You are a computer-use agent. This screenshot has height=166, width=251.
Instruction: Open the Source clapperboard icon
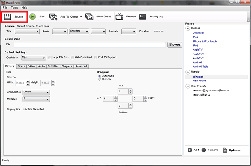point(7,16)
